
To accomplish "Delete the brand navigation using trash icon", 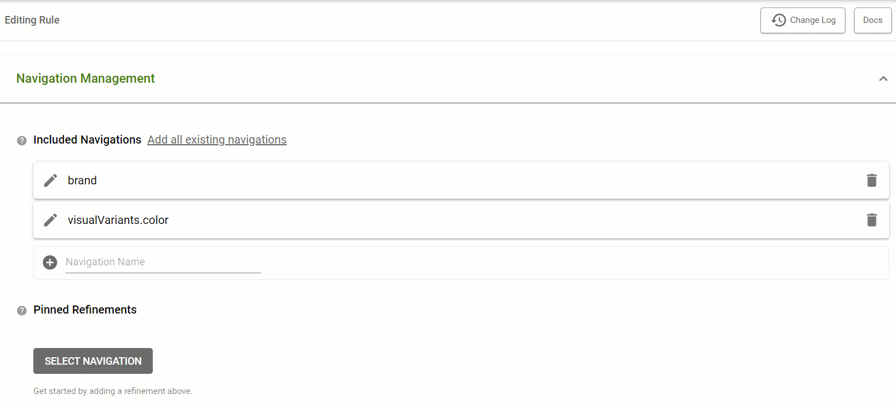I will (872, 180).
